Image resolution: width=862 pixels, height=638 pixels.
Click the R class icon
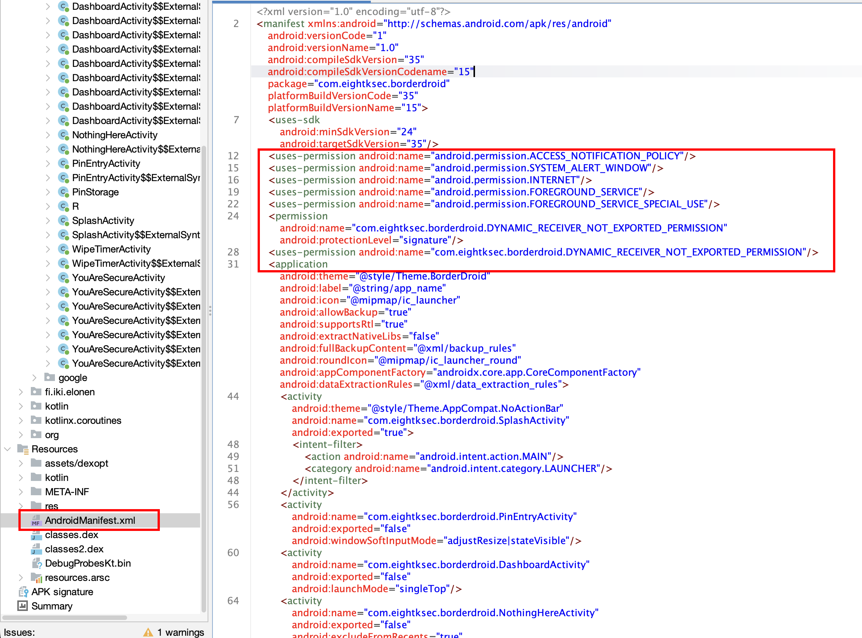(x=64, y=206)
